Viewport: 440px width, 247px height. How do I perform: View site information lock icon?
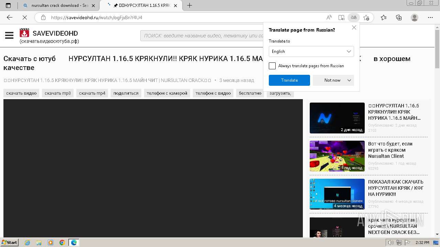[x=43, y=17]
